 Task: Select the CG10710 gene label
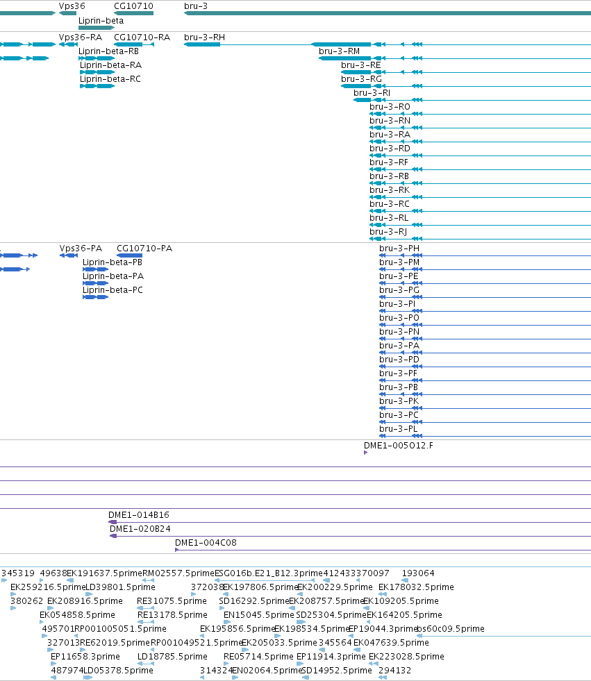click(133, 6)
